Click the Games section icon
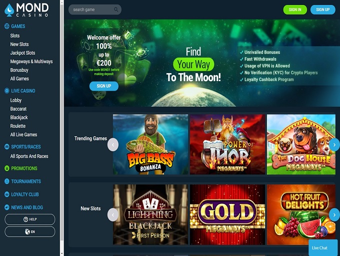The width and height of the screenshot is (340, 256). pyautogui.click(x=6, y=26)
